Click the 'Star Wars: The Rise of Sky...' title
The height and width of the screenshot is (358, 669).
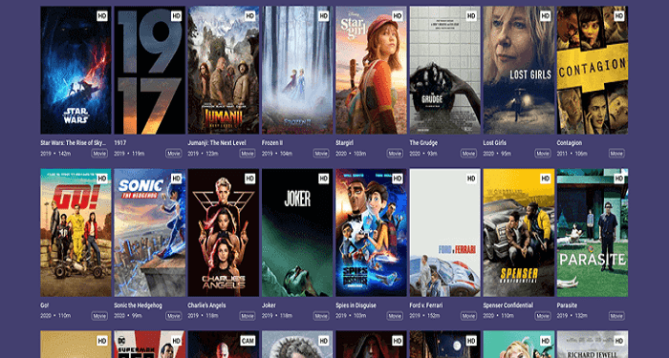coord(74,143)
